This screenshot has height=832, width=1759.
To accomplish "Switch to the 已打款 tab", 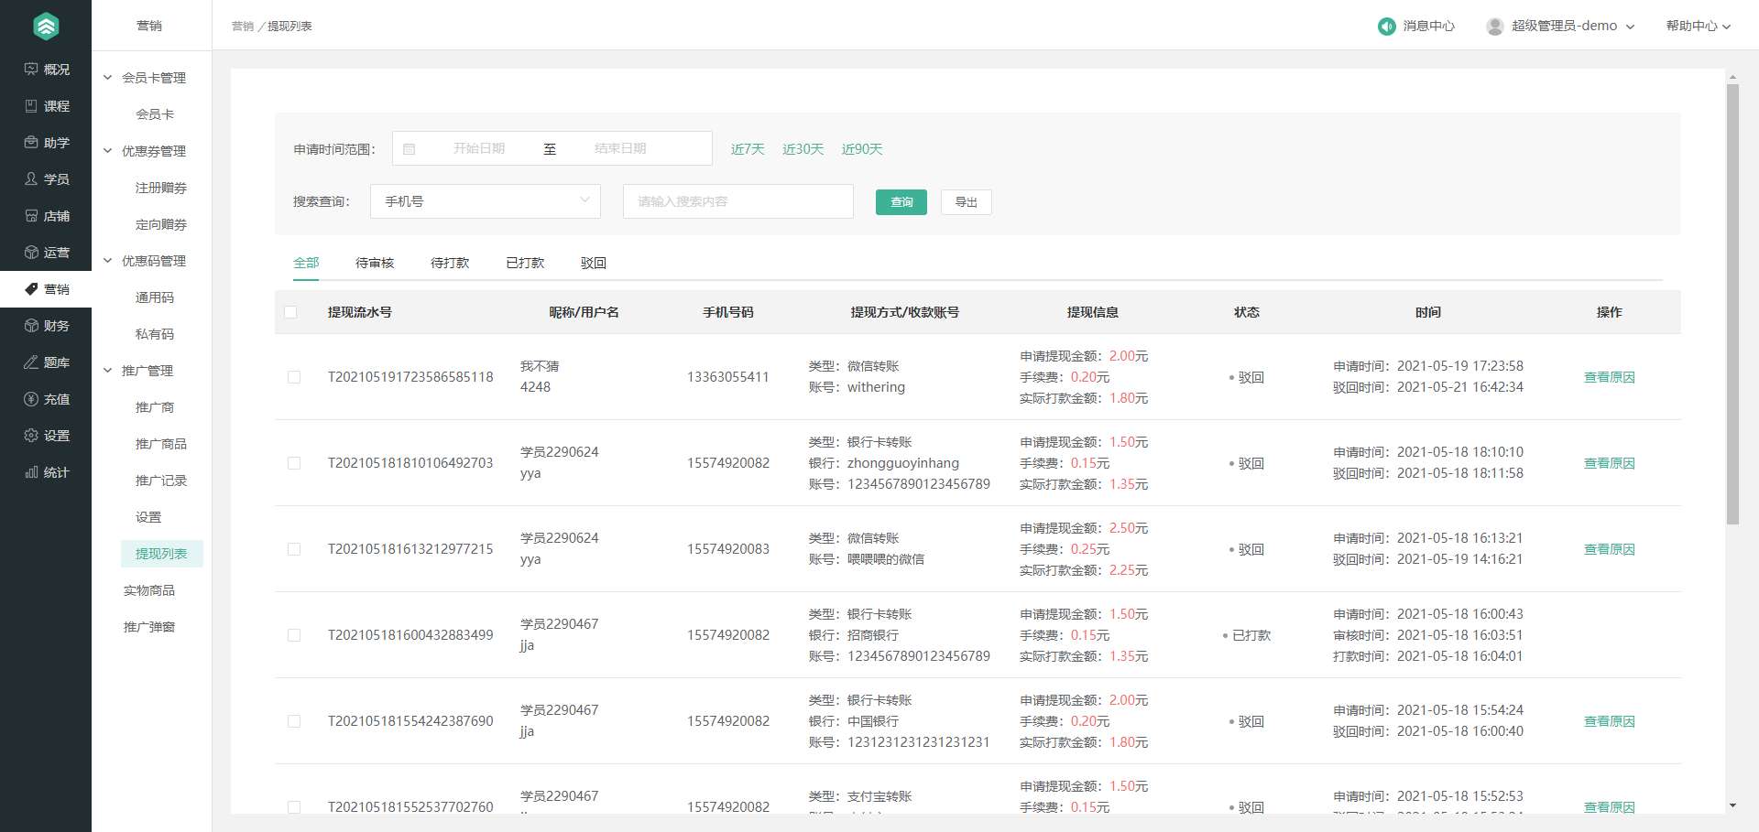I will [x=525, y=263].
